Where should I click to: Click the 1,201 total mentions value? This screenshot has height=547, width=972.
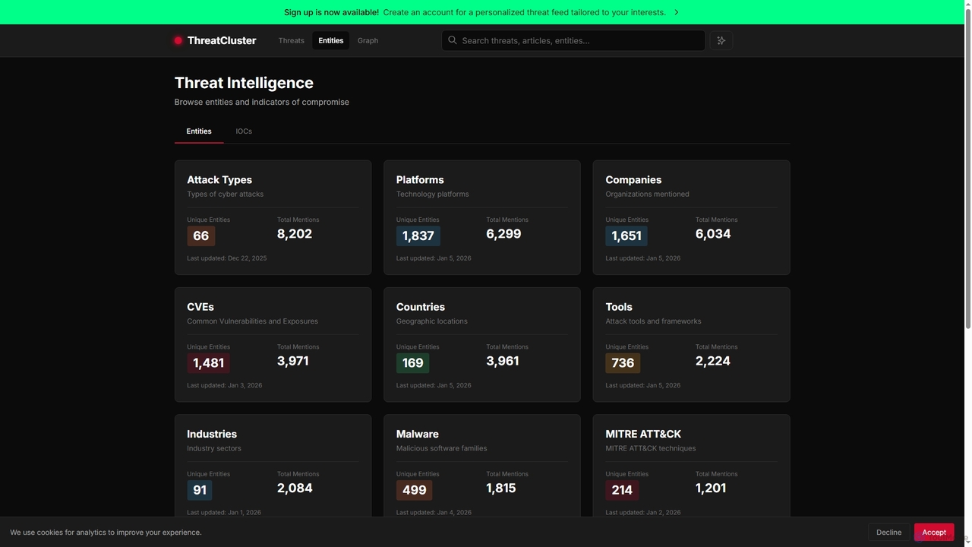[711, 488]
